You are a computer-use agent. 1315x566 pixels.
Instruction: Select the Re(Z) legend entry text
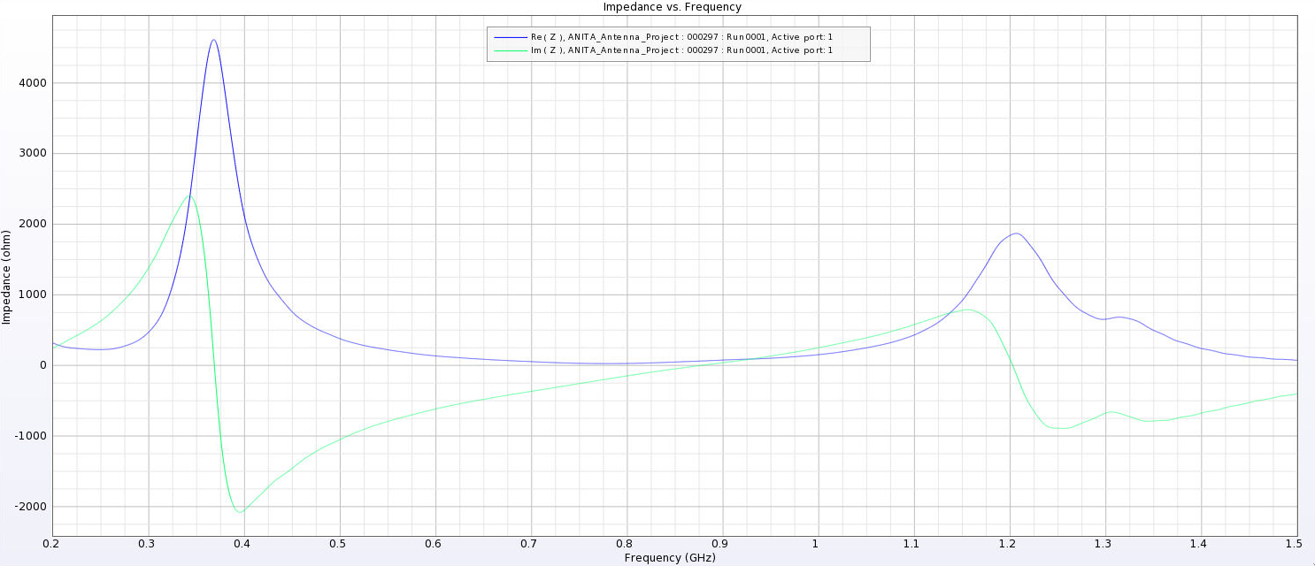[x=681, y=37]
